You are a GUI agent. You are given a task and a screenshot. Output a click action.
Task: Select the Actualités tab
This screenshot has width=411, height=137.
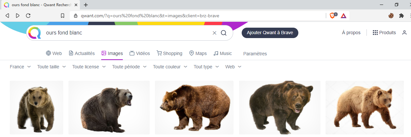82,53
